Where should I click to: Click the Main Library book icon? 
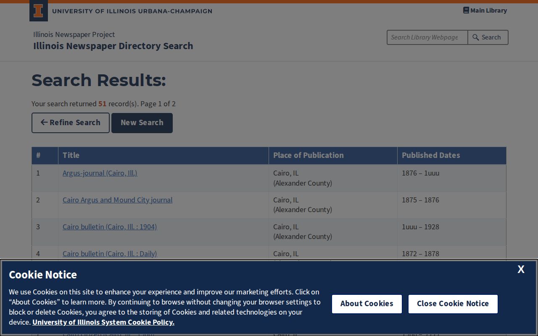(x=466, y=10)
